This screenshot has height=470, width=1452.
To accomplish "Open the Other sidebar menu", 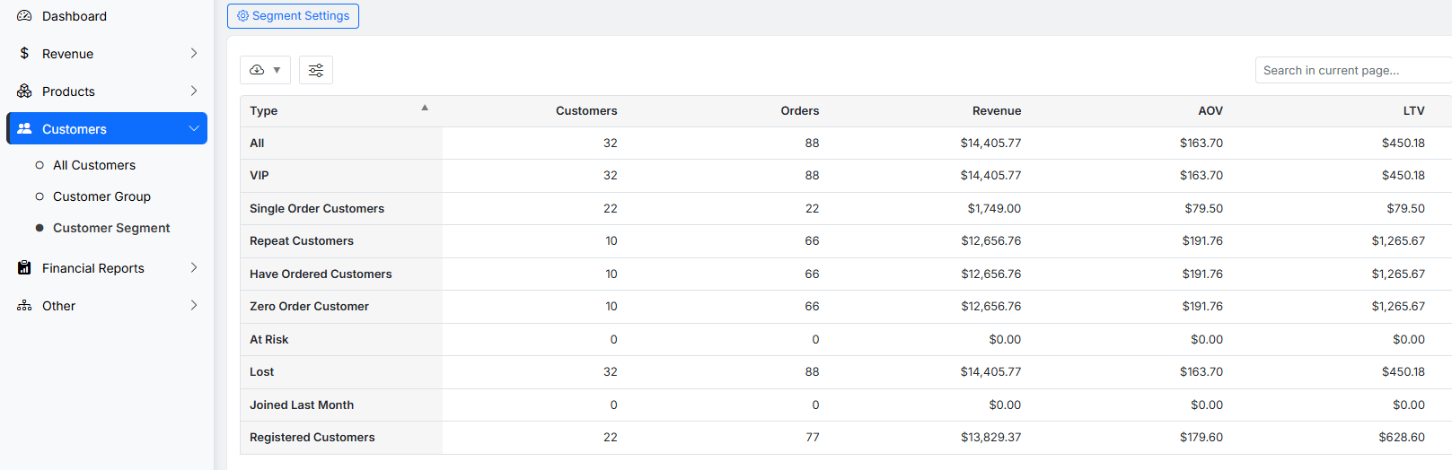I will point(59,306).
